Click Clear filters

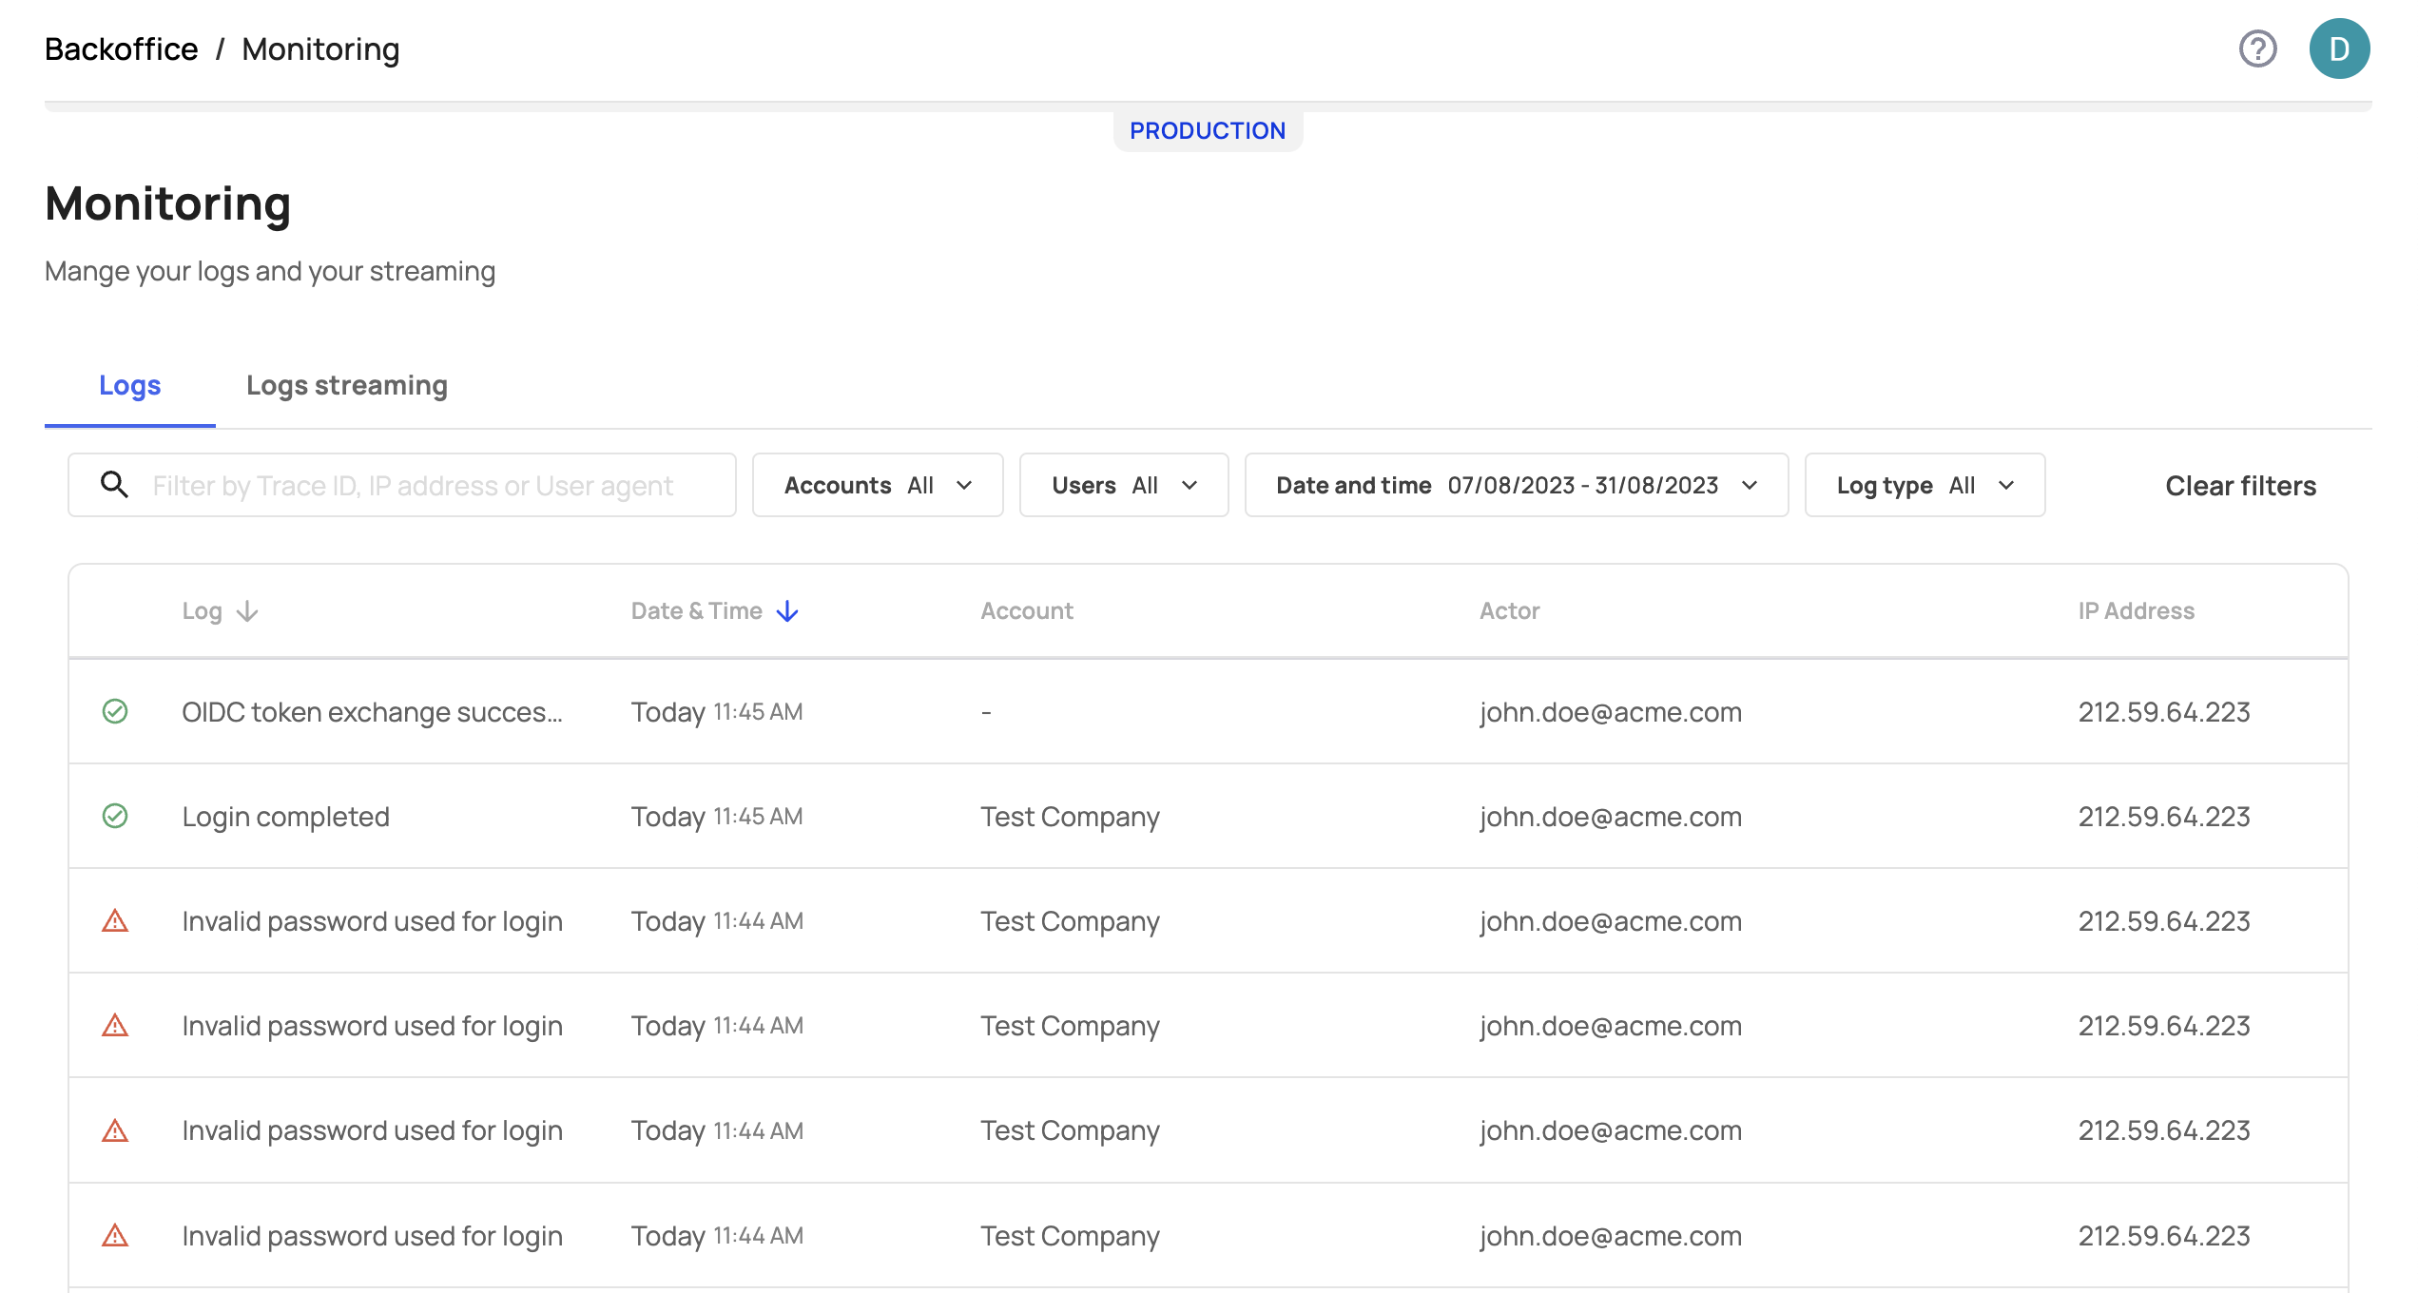[x=2240, y=486]
